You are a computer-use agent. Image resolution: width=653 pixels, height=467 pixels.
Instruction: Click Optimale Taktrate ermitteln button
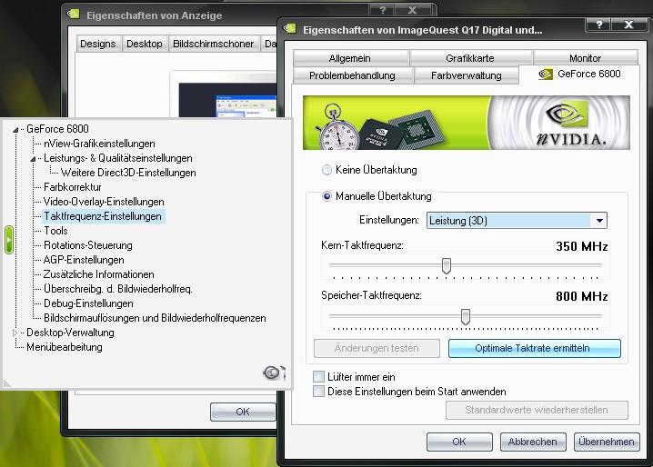click(534, 348)
